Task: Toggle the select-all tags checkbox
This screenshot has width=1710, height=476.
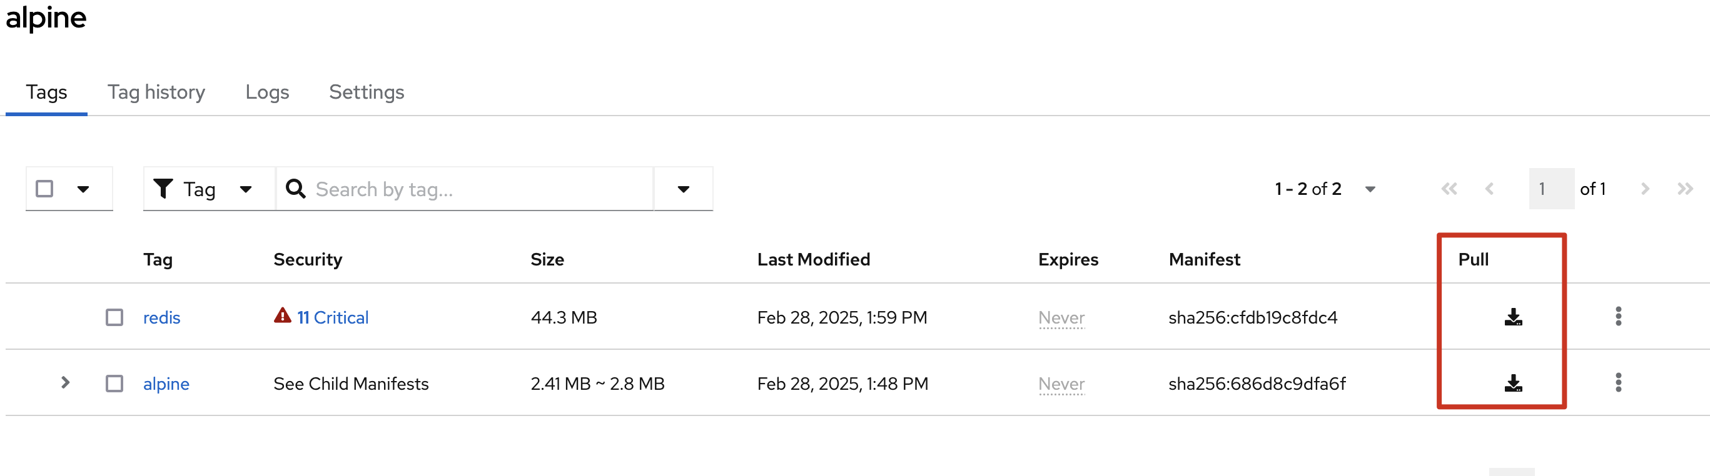Action: pos(44,189)
